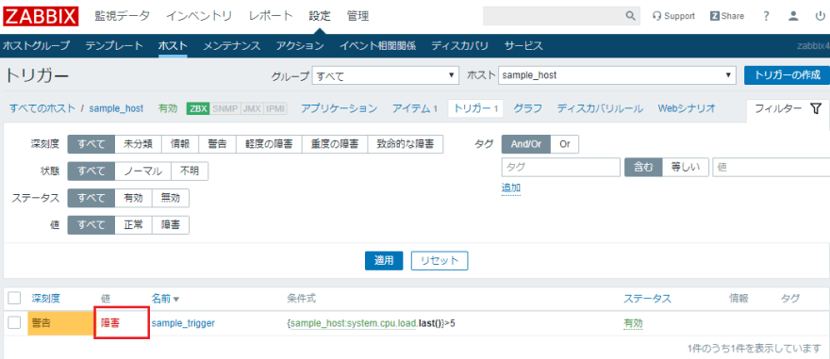
Task: Switch to アイテム tab
Action: pos(414,108)
